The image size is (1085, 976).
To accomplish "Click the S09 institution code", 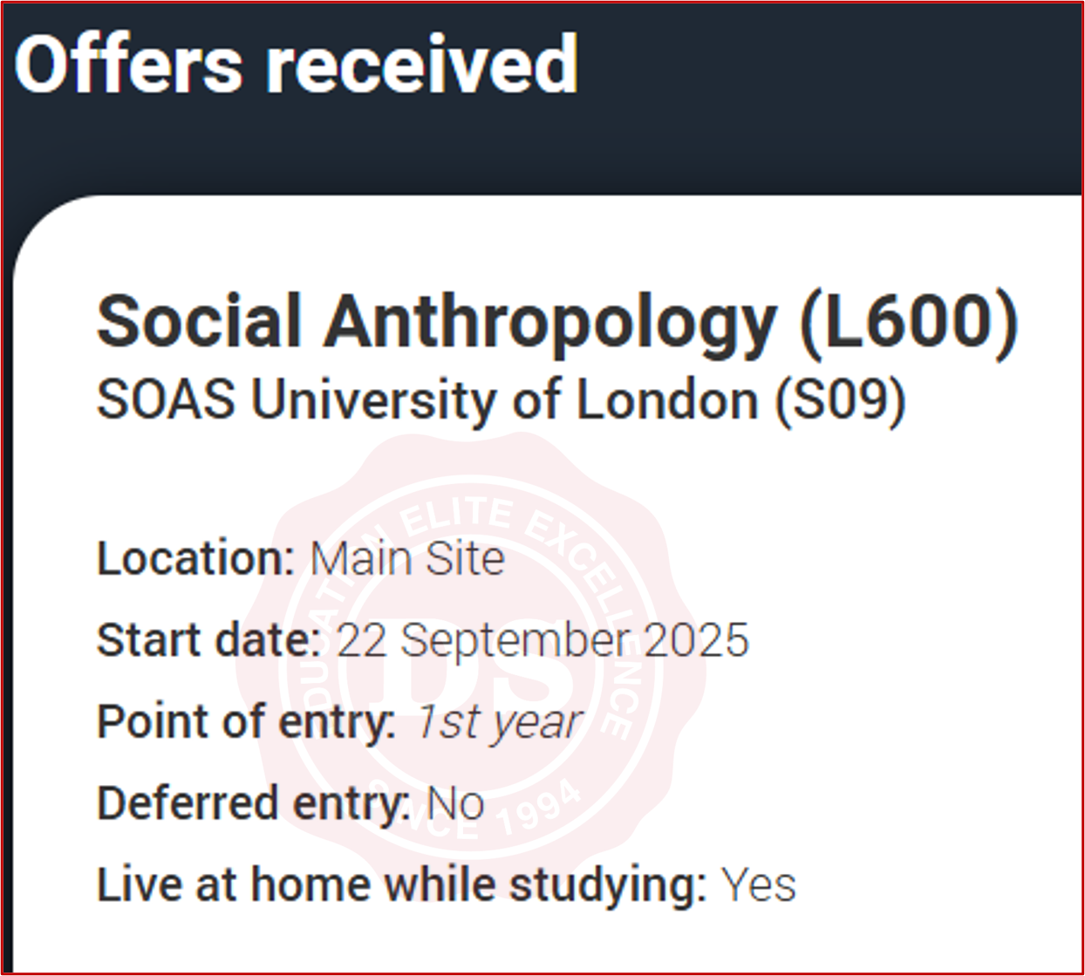I will coord(841,400).
